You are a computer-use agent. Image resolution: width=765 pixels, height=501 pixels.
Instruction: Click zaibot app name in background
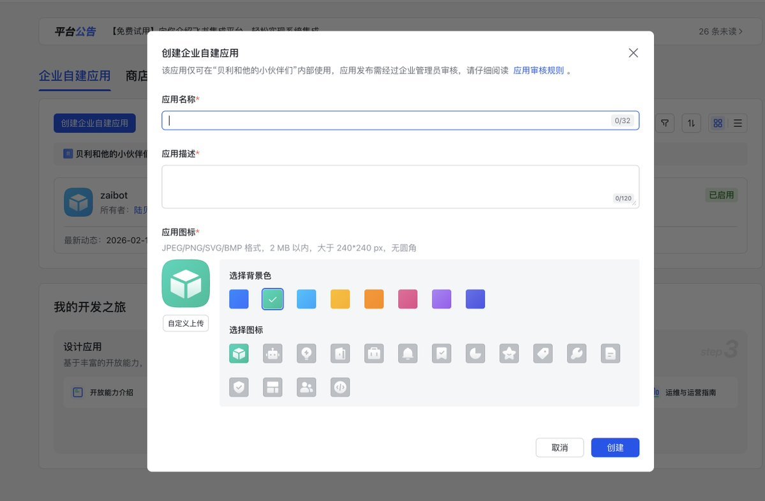(x=114, y=195)
